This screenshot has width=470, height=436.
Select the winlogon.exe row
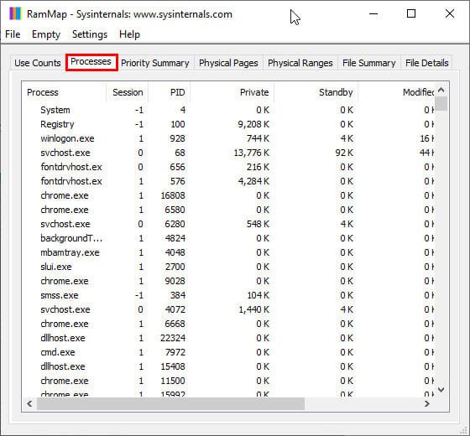(228, 138)
